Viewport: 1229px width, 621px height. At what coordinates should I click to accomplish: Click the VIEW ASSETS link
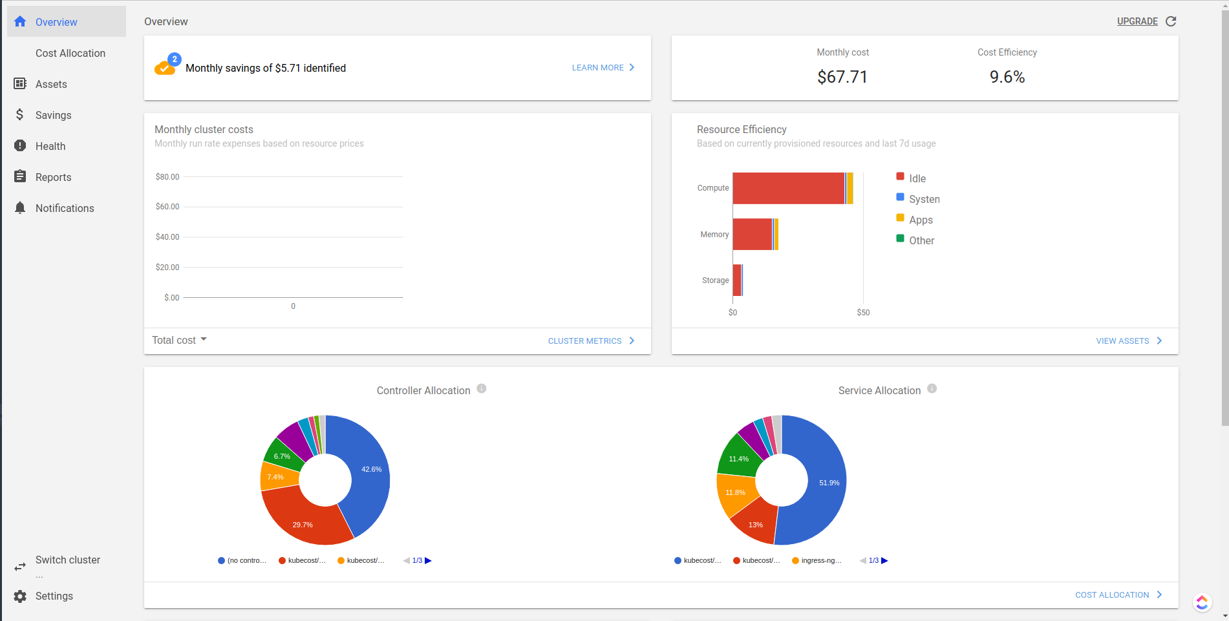pos(1122,341)
